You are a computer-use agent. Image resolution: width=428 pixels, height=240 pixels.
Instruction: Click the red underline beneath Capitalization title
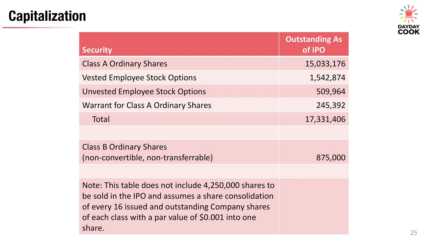pos(40,28)
